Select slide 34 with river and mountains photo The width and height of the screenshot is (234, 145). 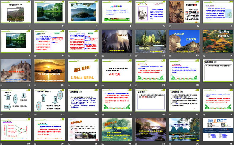pos(183,129)
